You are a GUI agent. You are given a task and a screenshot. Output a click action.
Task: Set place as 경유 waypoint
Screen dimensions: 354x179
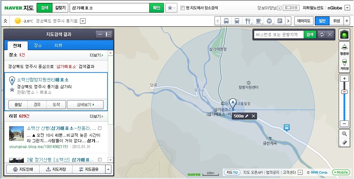click(x=37, y=104)
